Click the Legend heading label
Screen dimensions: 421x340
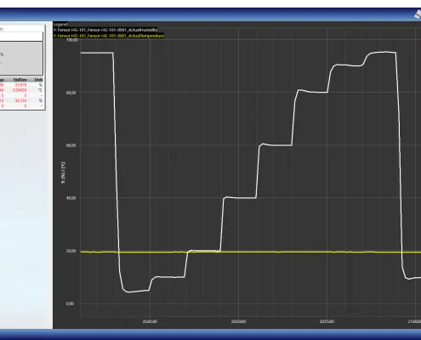tap(60, 25)
